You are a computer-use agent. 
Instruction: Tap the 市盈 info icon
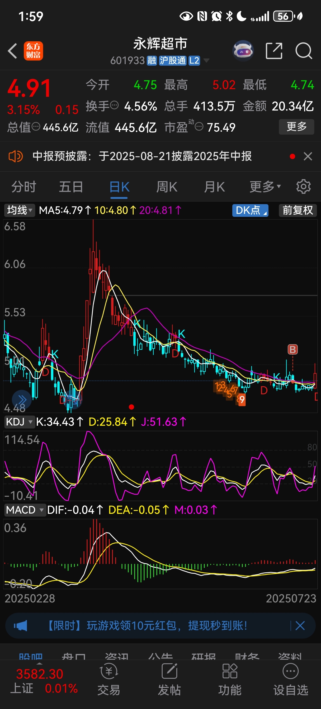pos(199,127)
